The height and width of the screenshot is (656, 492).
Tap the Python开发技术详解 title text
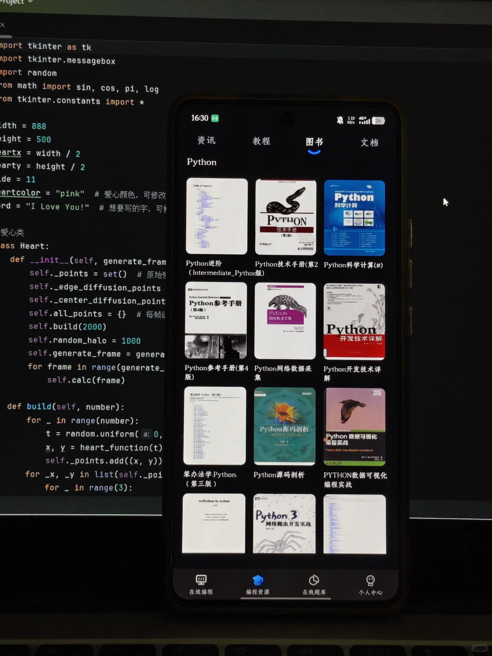352,374
